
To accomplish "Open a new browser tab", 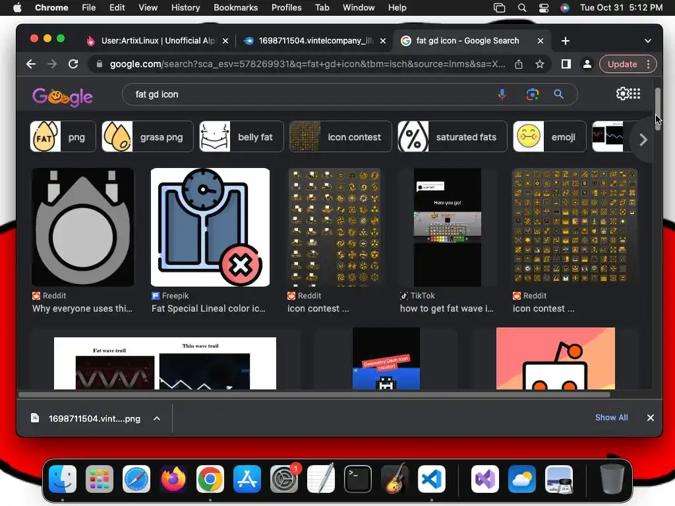I will tap(565, 41).
